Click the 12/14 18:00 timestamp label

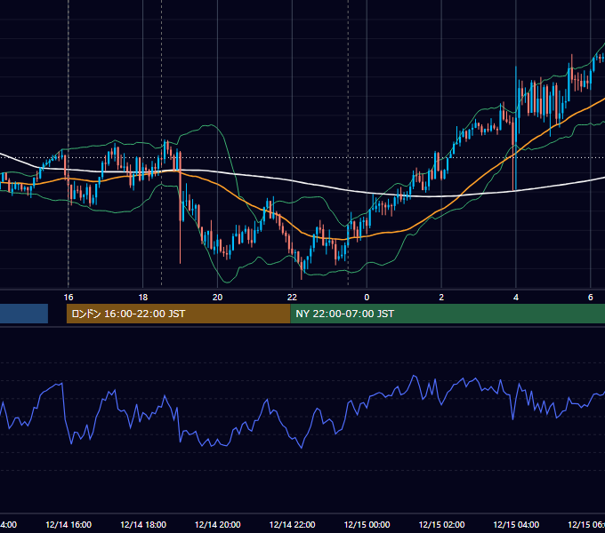click(x=143, y=524)
